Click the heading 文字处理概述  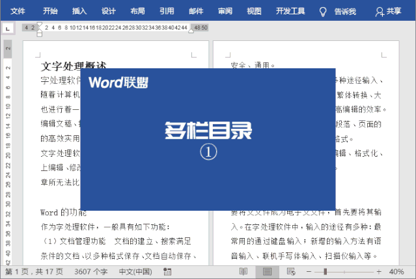tap(74, 66)
